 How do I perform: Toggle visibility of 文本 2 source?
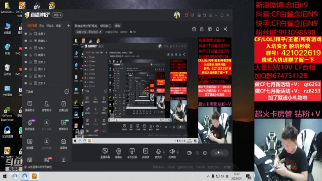(x=26, y=62)
